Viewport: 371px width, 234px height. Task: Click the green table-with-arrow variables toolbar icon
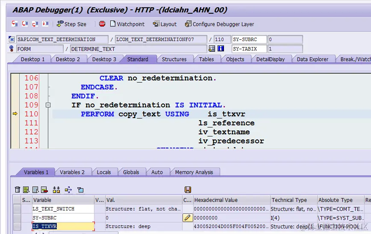point(26,190)
